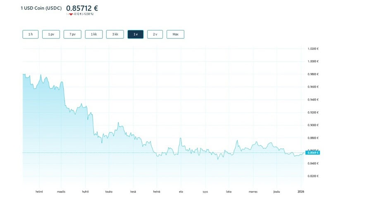Click the -0.12 € (-12.56 %) change text
372x202 pixels.
pyautogui.click(x=83, y=14)
